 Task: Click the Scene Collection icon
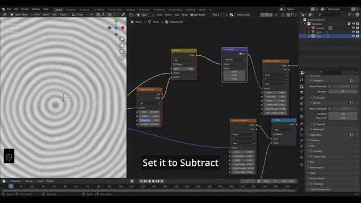point(305,20)
